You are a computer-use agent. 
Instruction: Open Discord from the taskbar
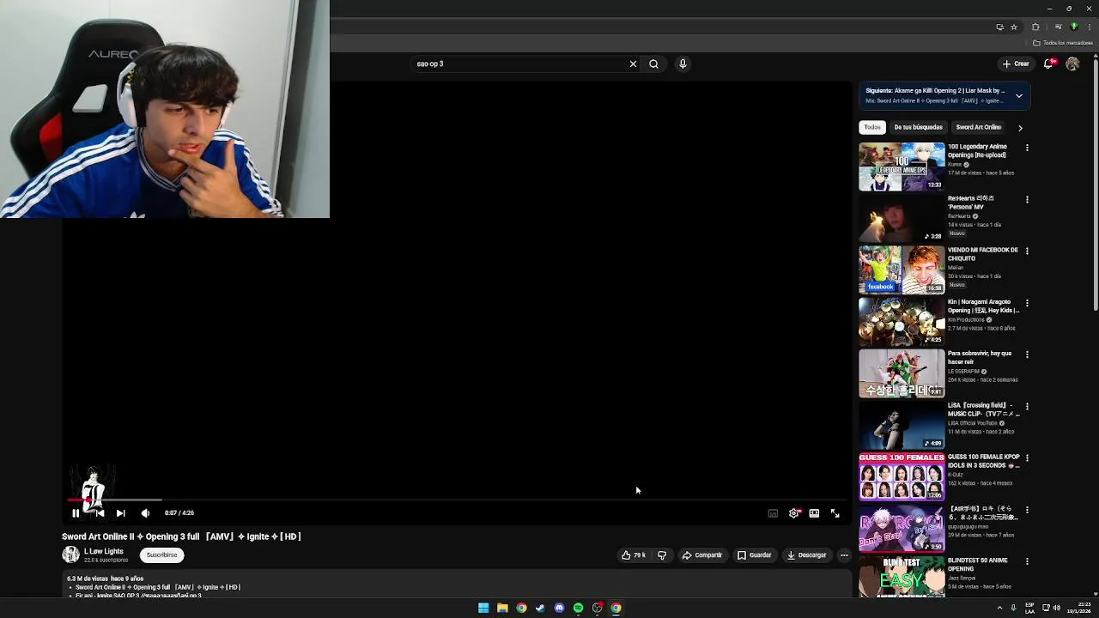[559, 608]
